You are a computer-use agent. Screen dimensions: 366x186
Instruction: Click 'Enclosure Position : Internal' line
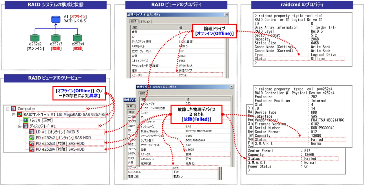[290, 101]
